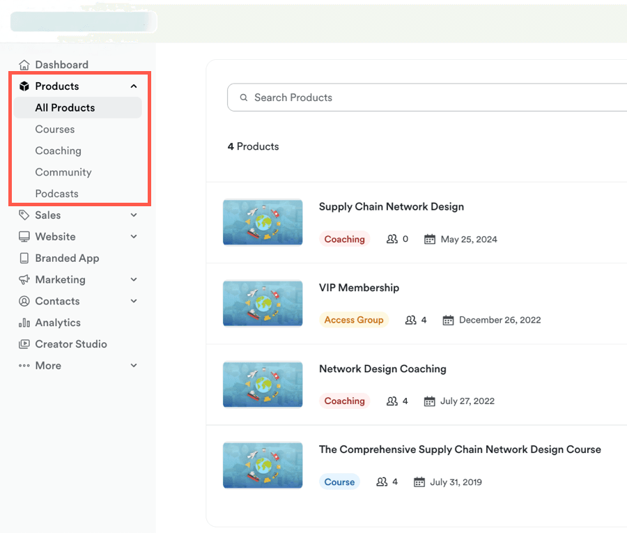
Task: Go to Podcasts in sidebar
Action: pyautogui.click(x=57, y=194)
